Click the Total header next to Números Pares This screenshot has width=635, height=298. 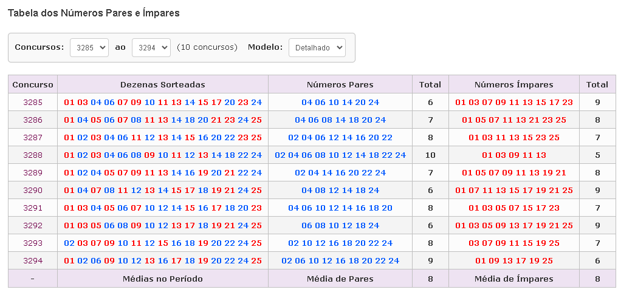tap(430, 84)
